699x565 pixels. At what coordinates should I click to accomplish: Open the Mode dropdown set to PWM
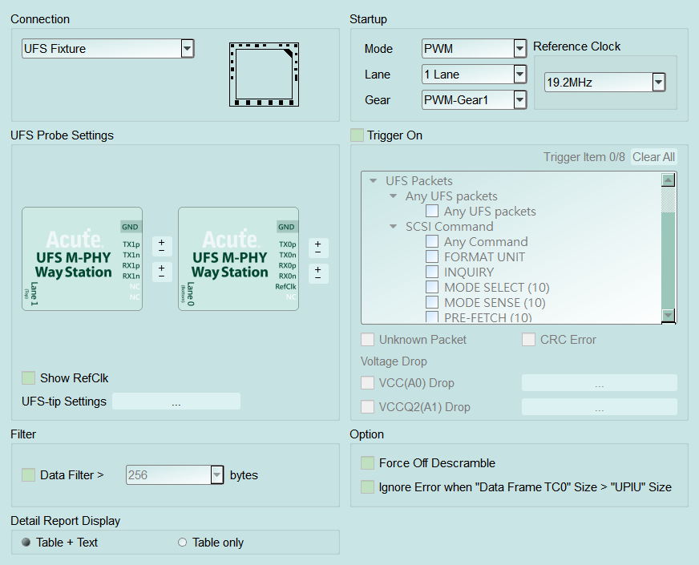point(474,49)
